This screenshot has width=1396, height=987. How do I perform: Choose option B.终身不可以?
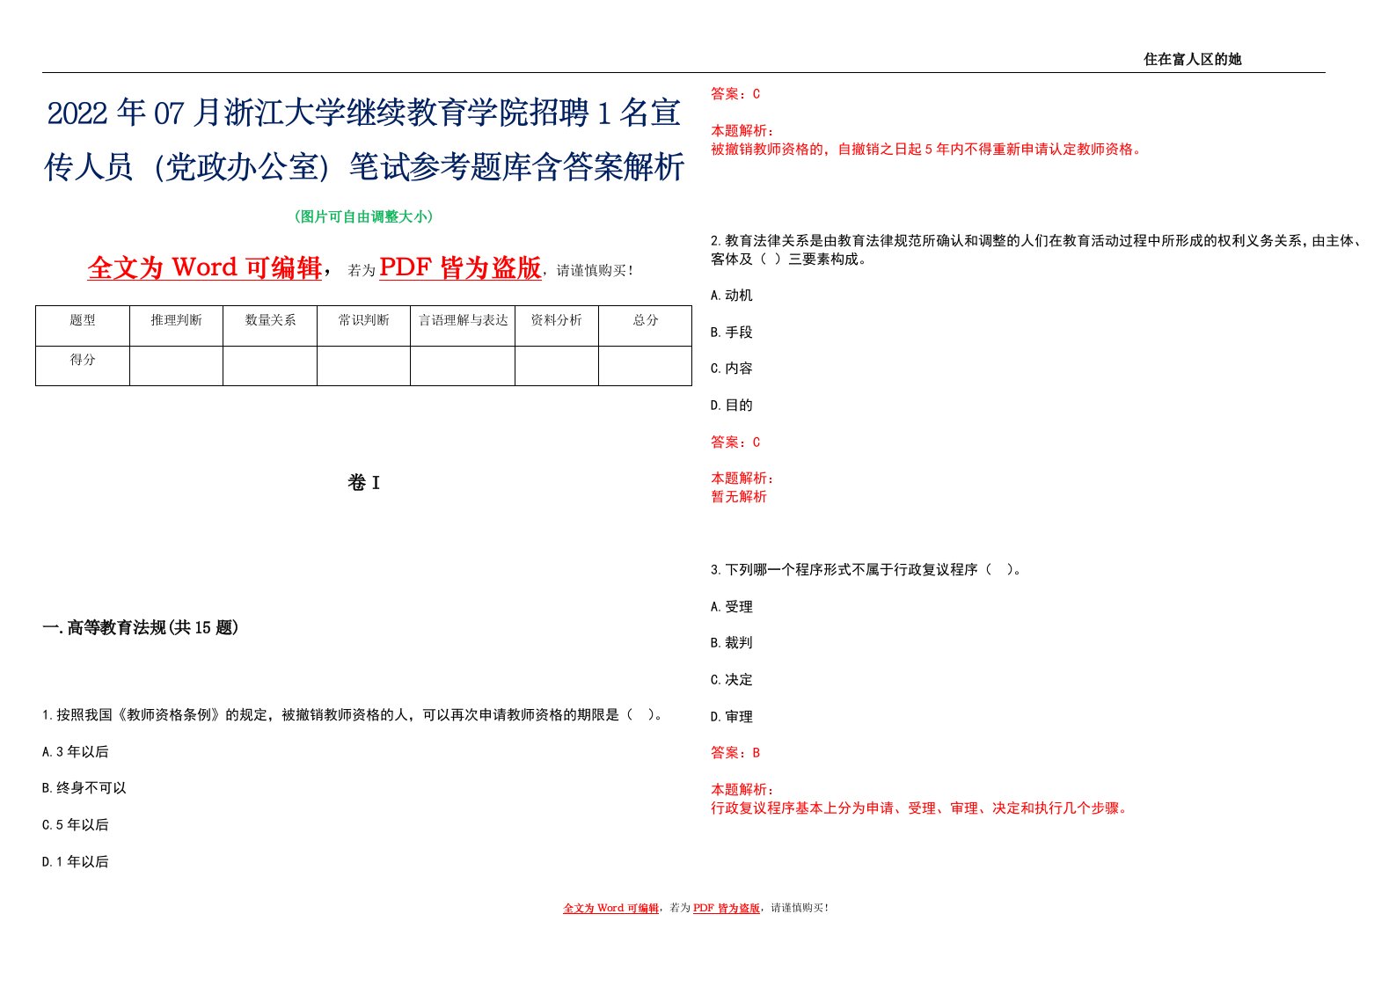84,788
